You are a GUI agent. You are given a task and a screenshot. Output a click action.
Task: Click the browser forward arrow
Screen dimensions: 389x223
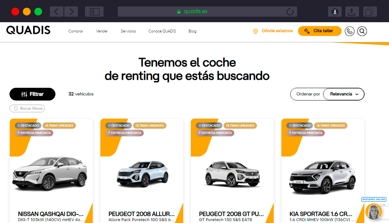click(71, 12)
